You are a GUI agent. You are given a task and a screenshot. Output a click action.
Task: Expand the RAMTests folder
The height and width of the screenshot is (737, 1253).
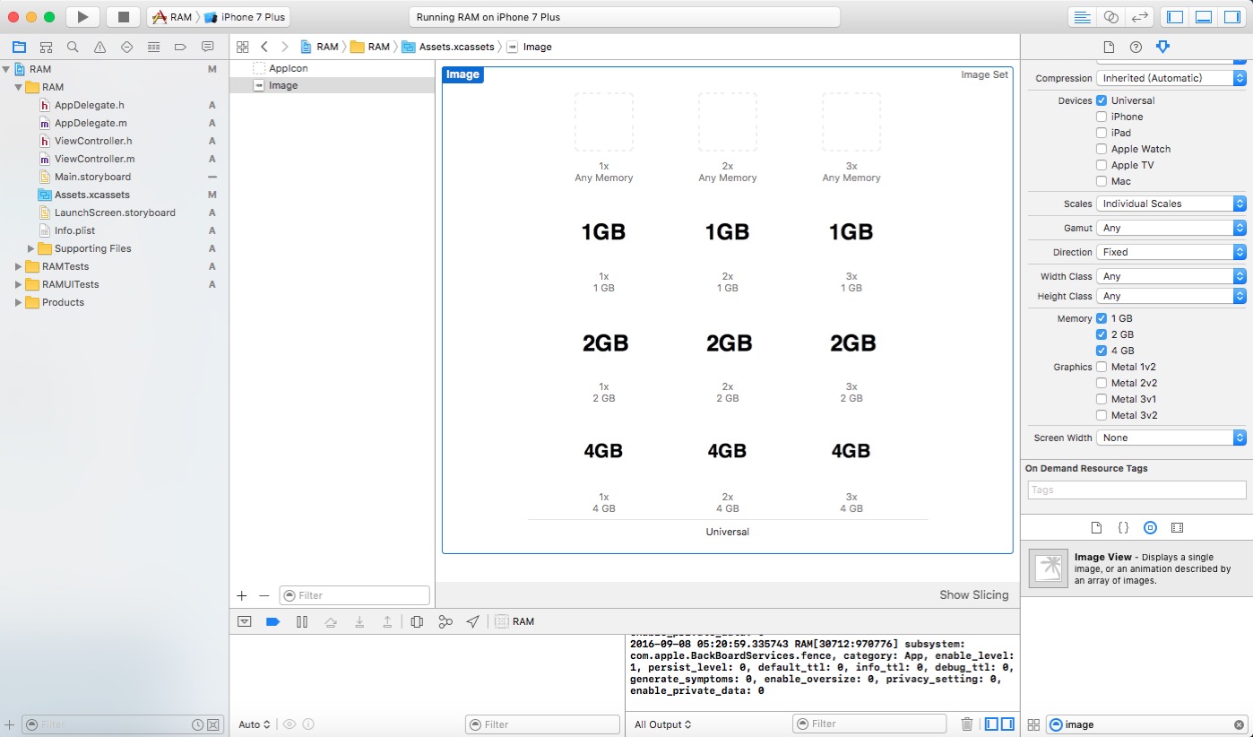point(19,266)
